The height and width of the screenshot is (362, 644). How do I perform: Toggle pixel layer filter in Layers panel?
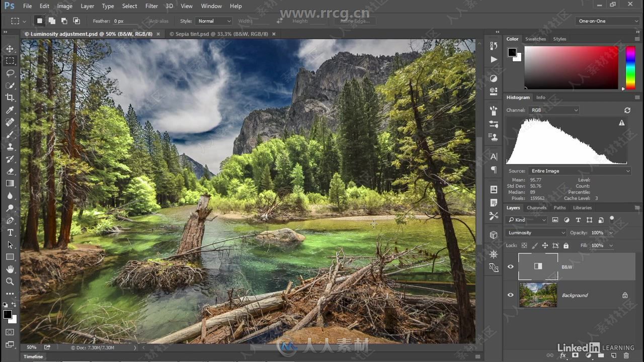coord(555,220)
